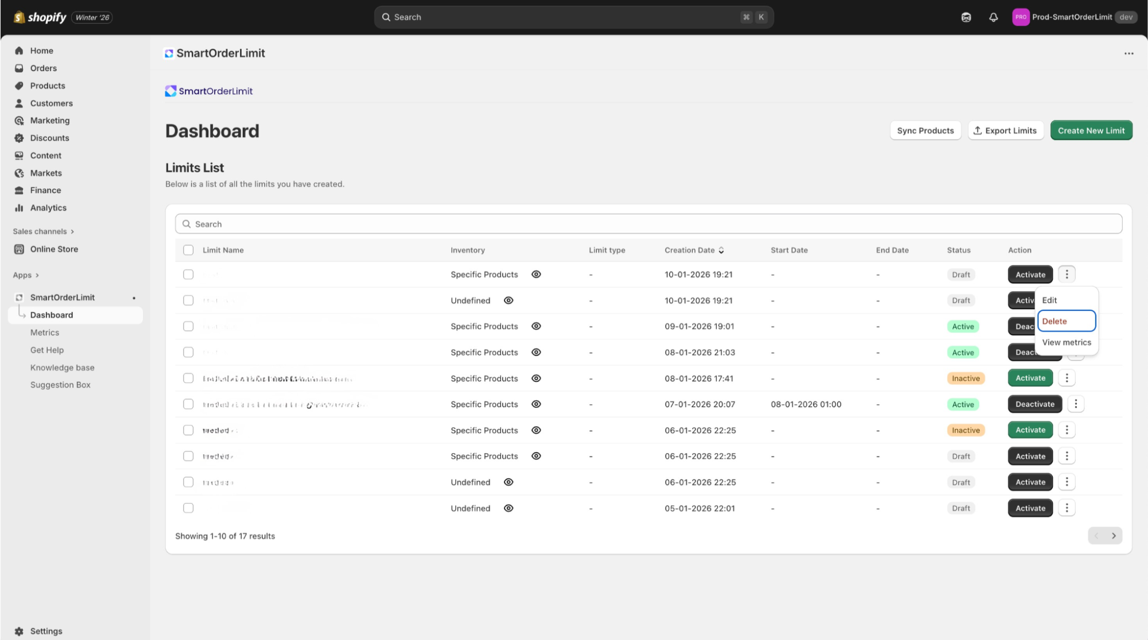Click the Marketing icon in sidebar
The image size is (1148, 640).
[x=19, y=120]
